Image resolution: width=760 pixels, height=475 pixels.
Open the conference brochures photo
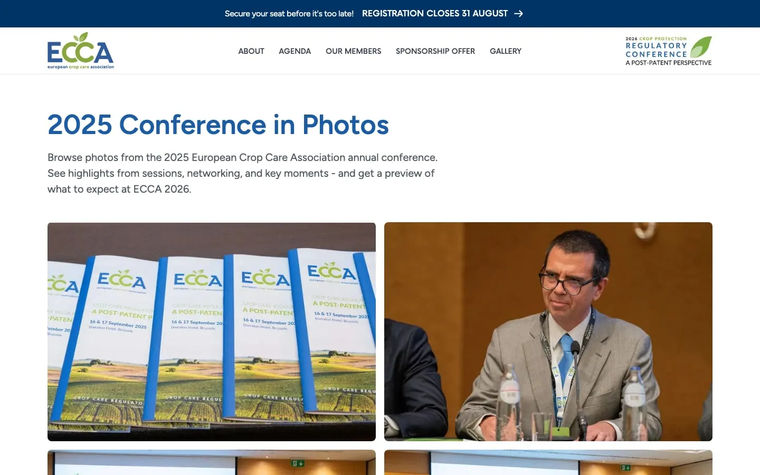[x=212, y=332]
